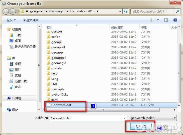Select the geoapp folder

tap(57, 52)
